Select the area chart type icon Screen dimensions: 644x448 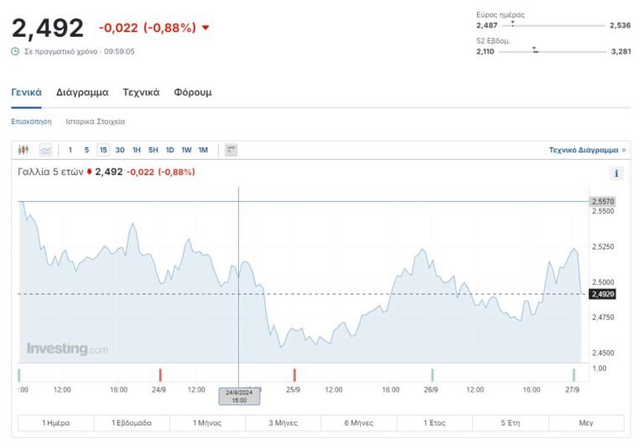[45, 150]
